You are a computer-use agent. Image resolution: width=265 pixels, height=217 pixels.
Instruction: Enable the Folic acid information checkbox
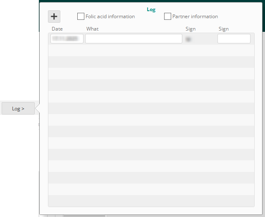(x=81, y=17)
